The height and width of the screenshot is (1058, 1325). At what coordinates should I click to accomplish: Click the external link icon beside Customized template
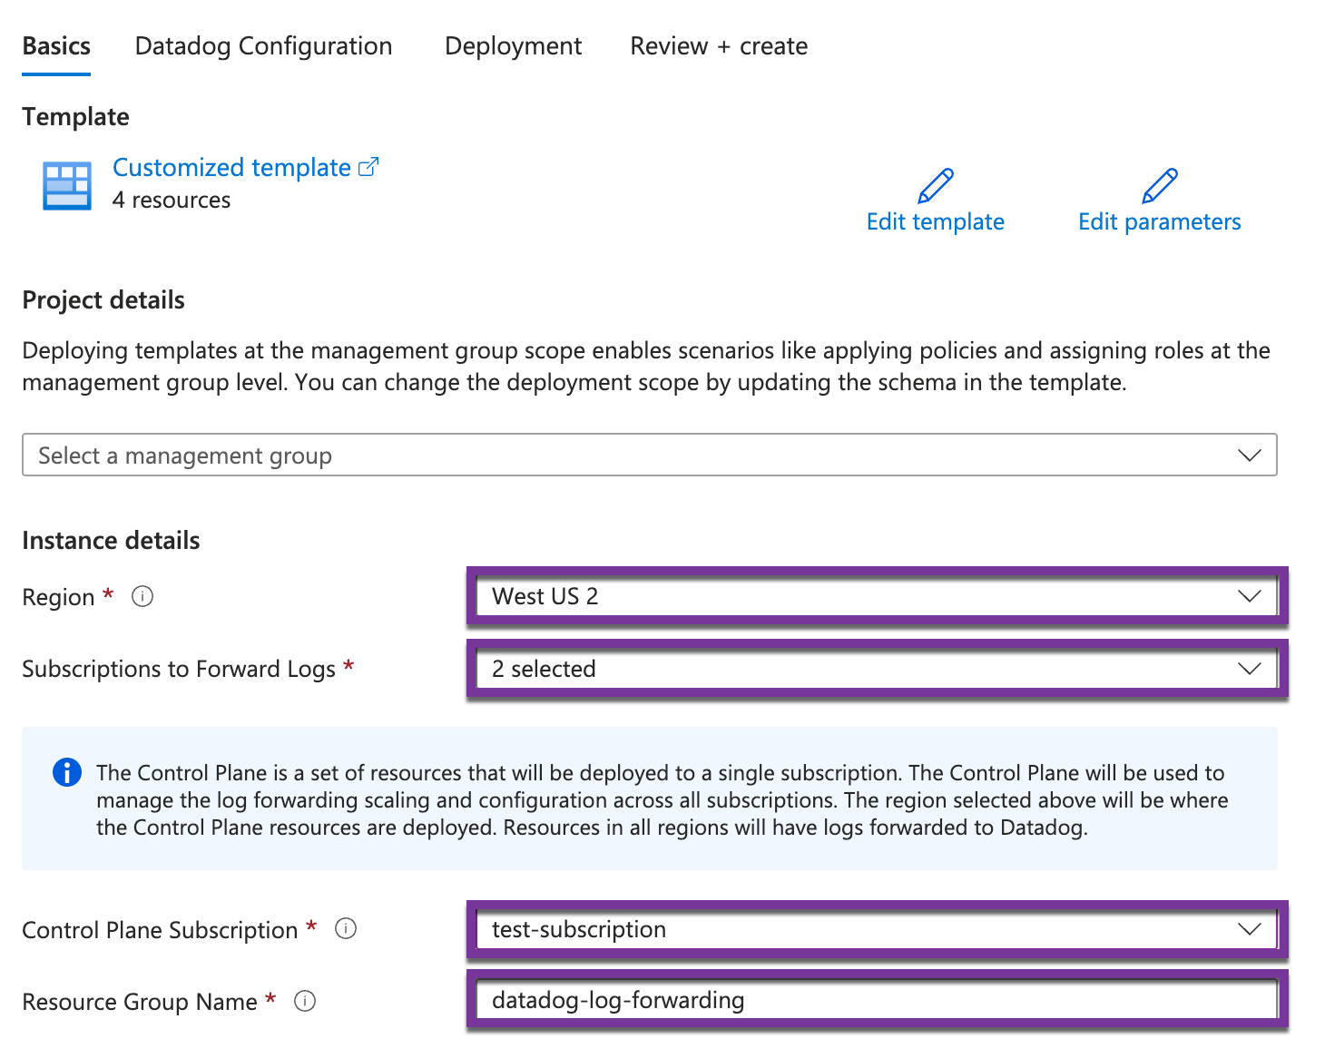368,167
